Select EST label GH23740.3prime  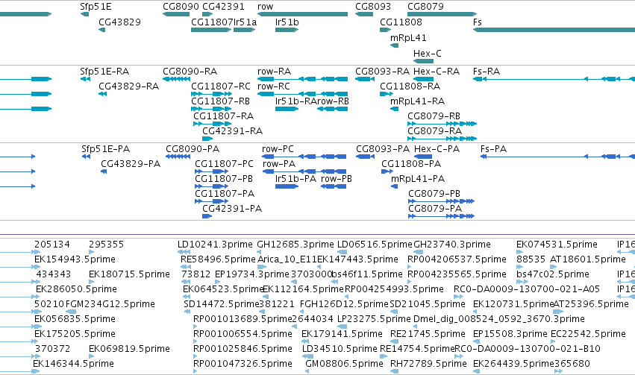(452, 245)
